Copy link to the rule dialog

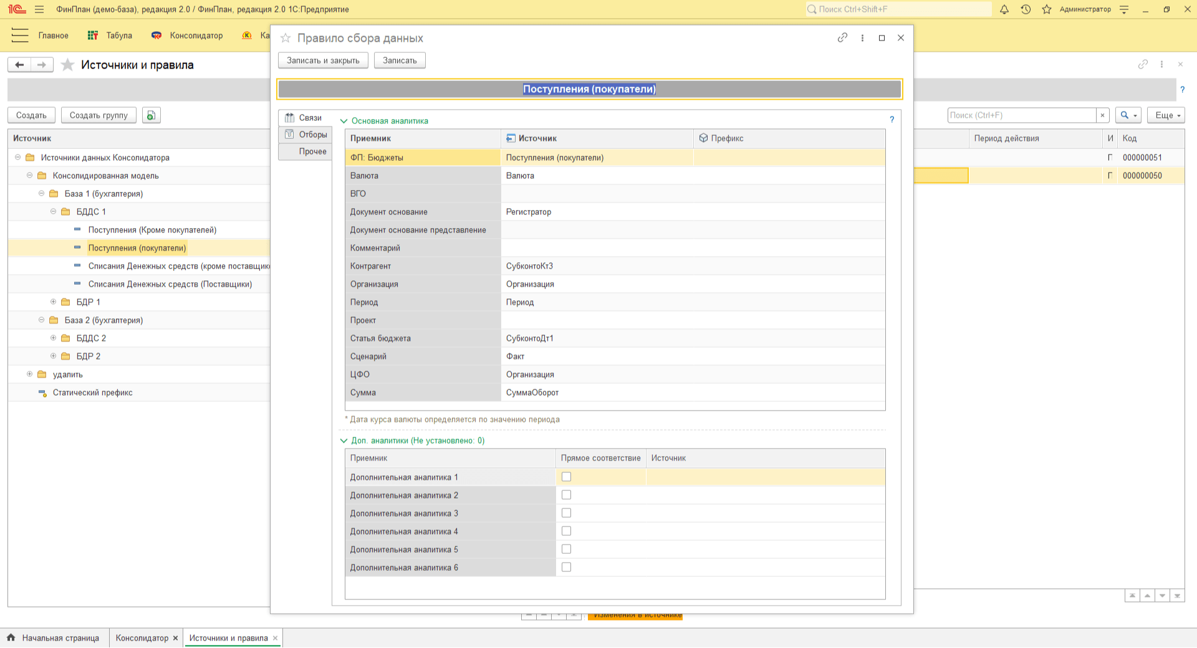coord(842,38)
